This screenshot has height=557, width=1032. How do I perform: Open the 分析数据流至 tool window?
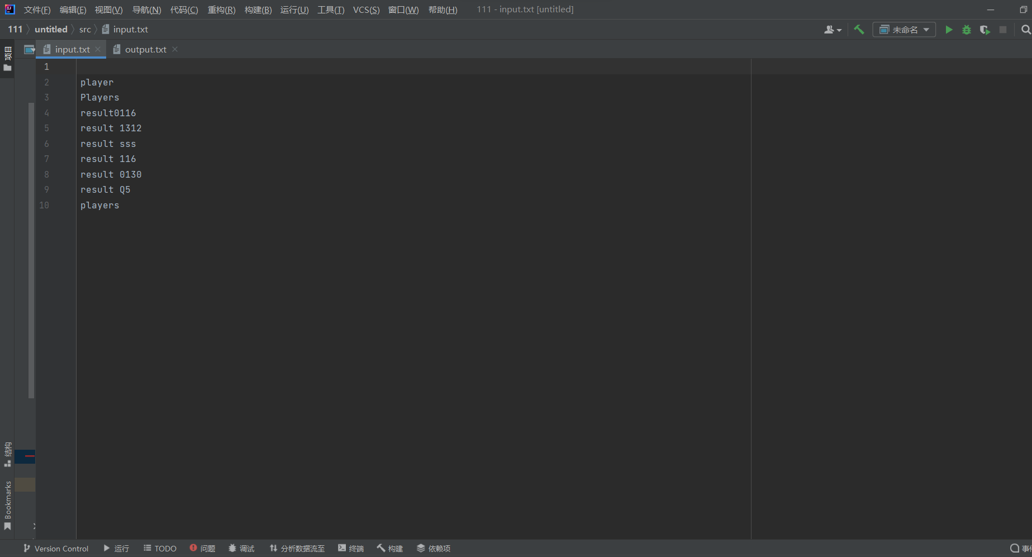pyautogui.click(x=297, y=549)
